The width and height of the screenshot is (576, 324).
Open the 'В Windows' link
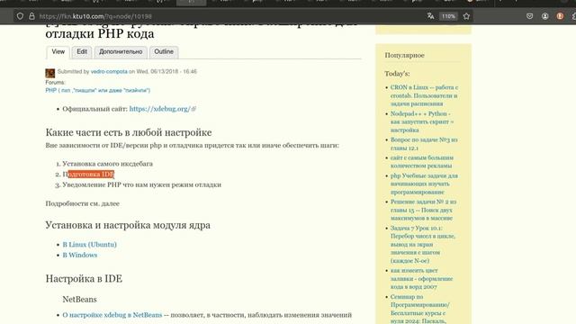[x=80, y=255]
